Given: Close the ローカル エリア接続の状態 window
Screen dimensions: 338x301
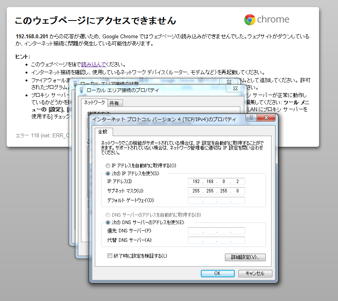Looking at the screenshot, I should click(229, 82).
